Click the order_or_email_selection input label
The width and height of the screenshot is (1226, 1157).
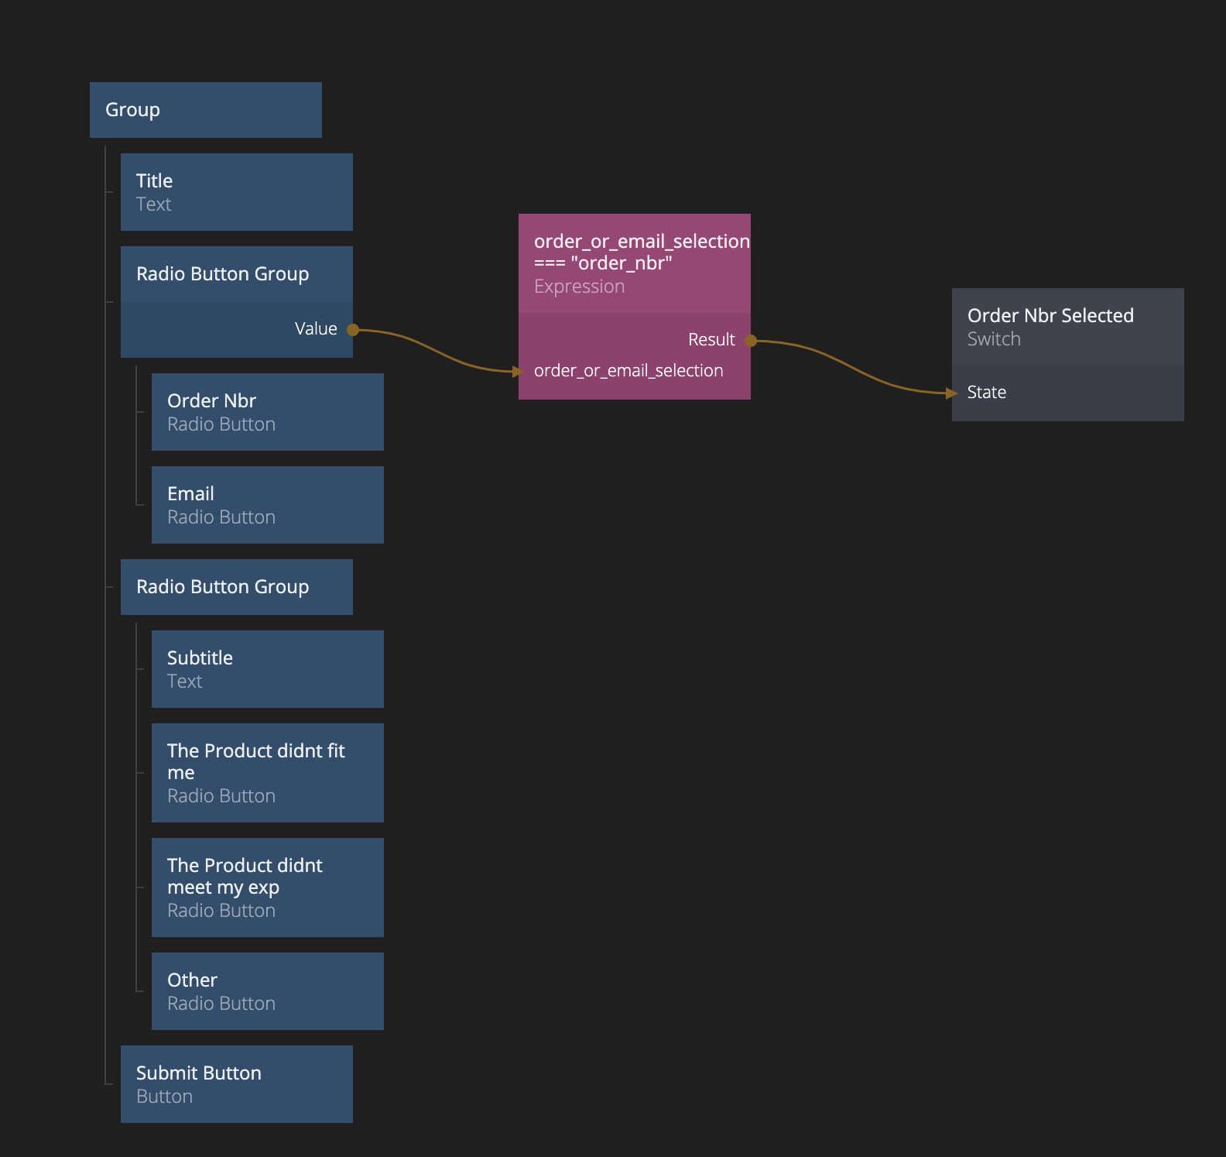[x=628, y=371]
